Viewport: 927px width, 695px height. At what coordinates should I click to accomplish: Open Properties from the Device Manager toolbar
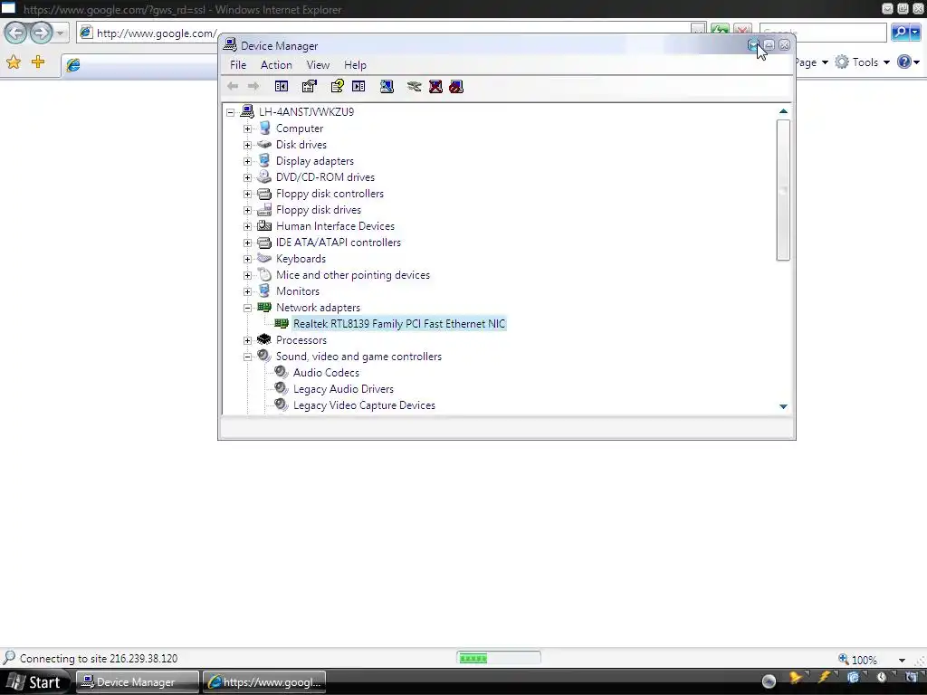(310, 86)
